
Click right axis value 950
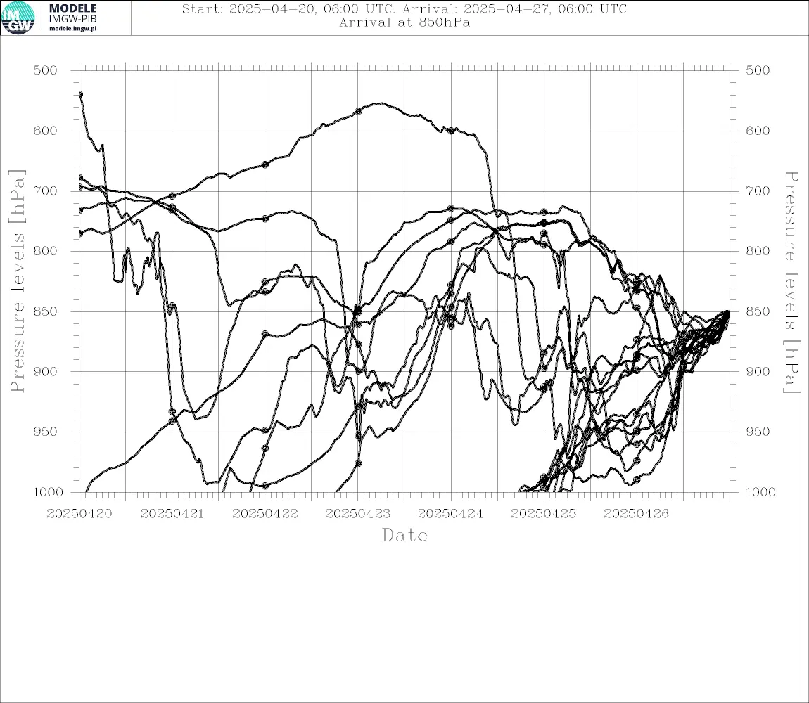point(758,432)
